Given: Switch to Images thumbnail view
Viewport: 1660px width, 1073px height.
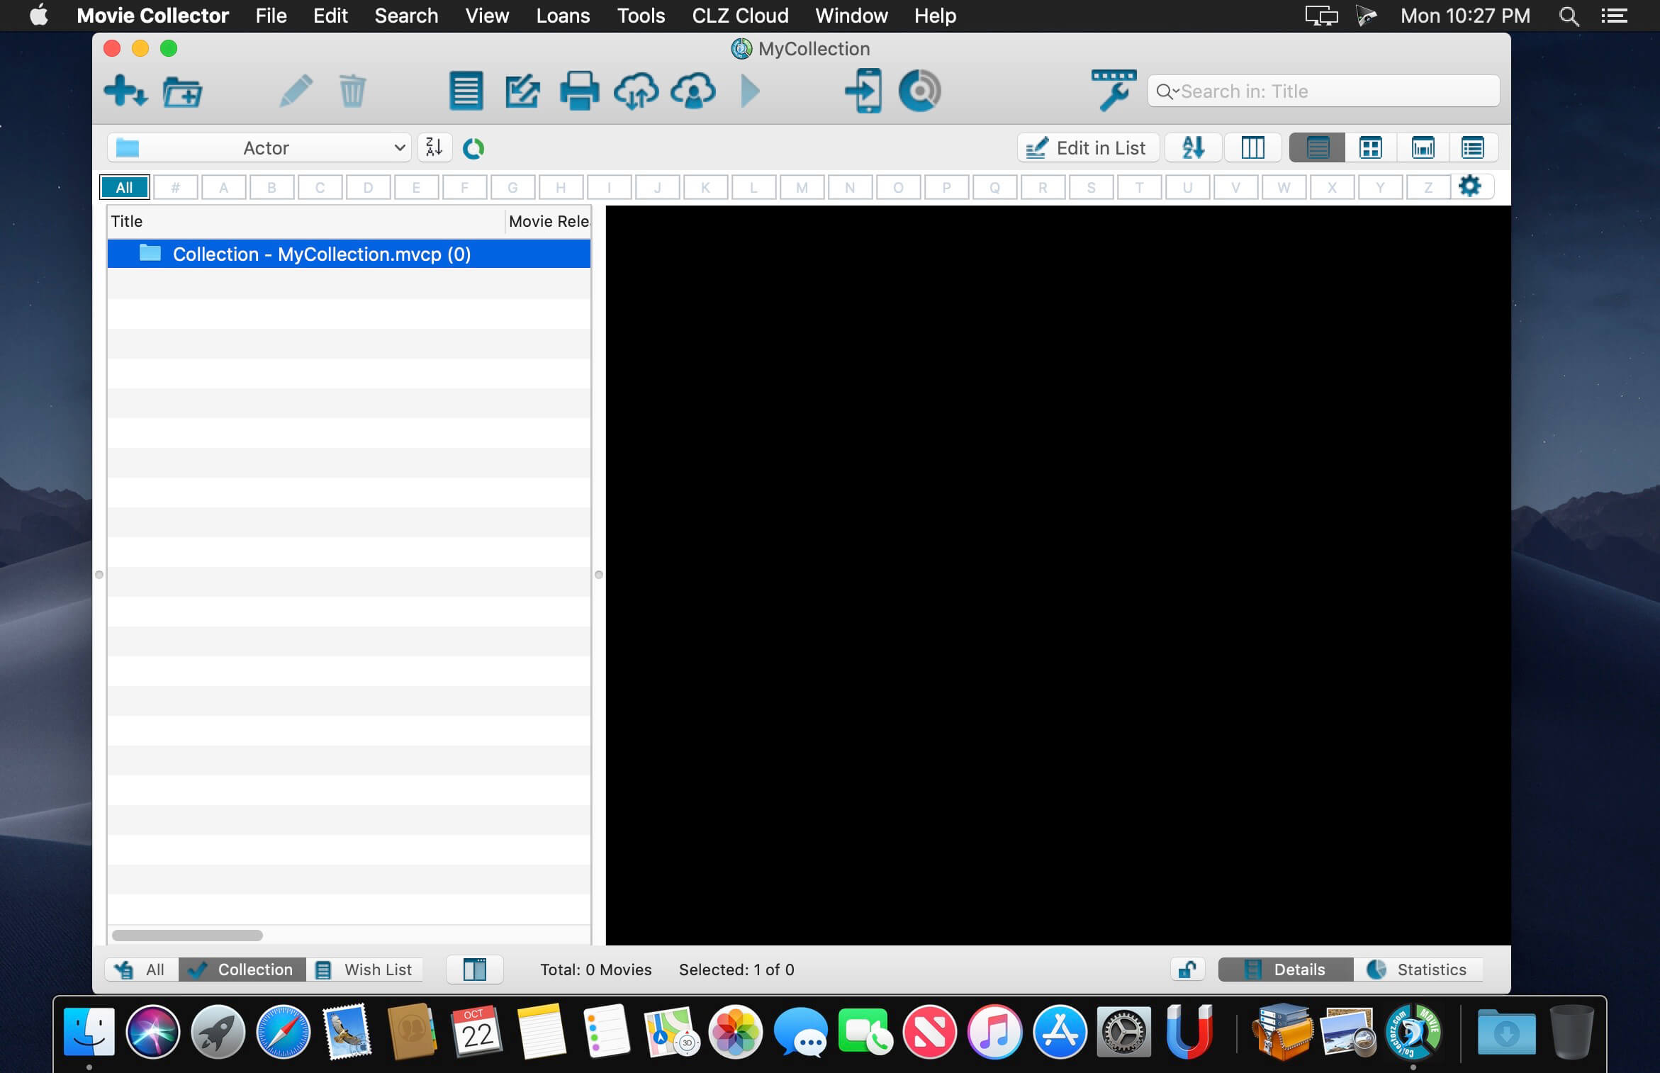Looking at the screenshot, I should tap(1370, 147).
